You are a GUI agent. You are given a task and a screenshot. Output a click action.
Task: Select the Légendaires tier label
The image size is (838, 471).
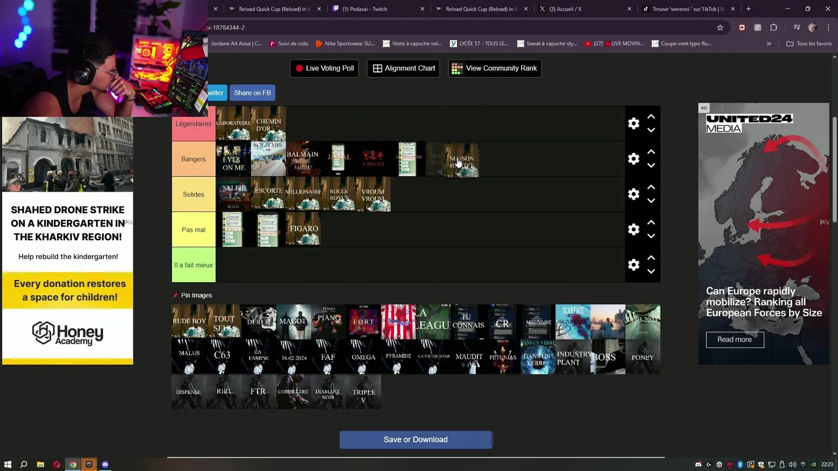[x=193, y=124]
